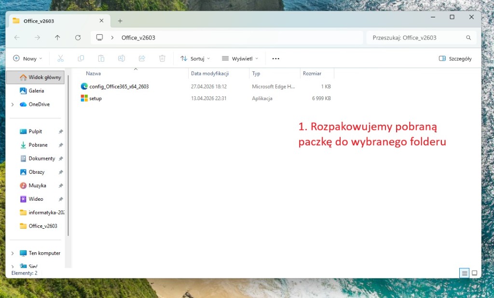Switch to large thumbnails view icon
Viewport: 494px width, 298px height.
[x=474, y=273]
